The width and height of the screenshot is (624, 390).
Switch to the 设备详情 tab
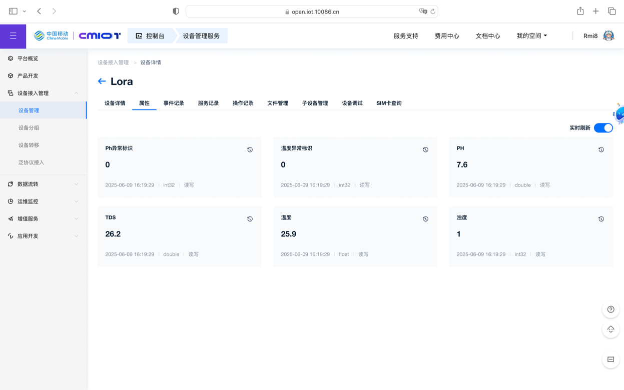pyautogui.click(x=115, y=103)
